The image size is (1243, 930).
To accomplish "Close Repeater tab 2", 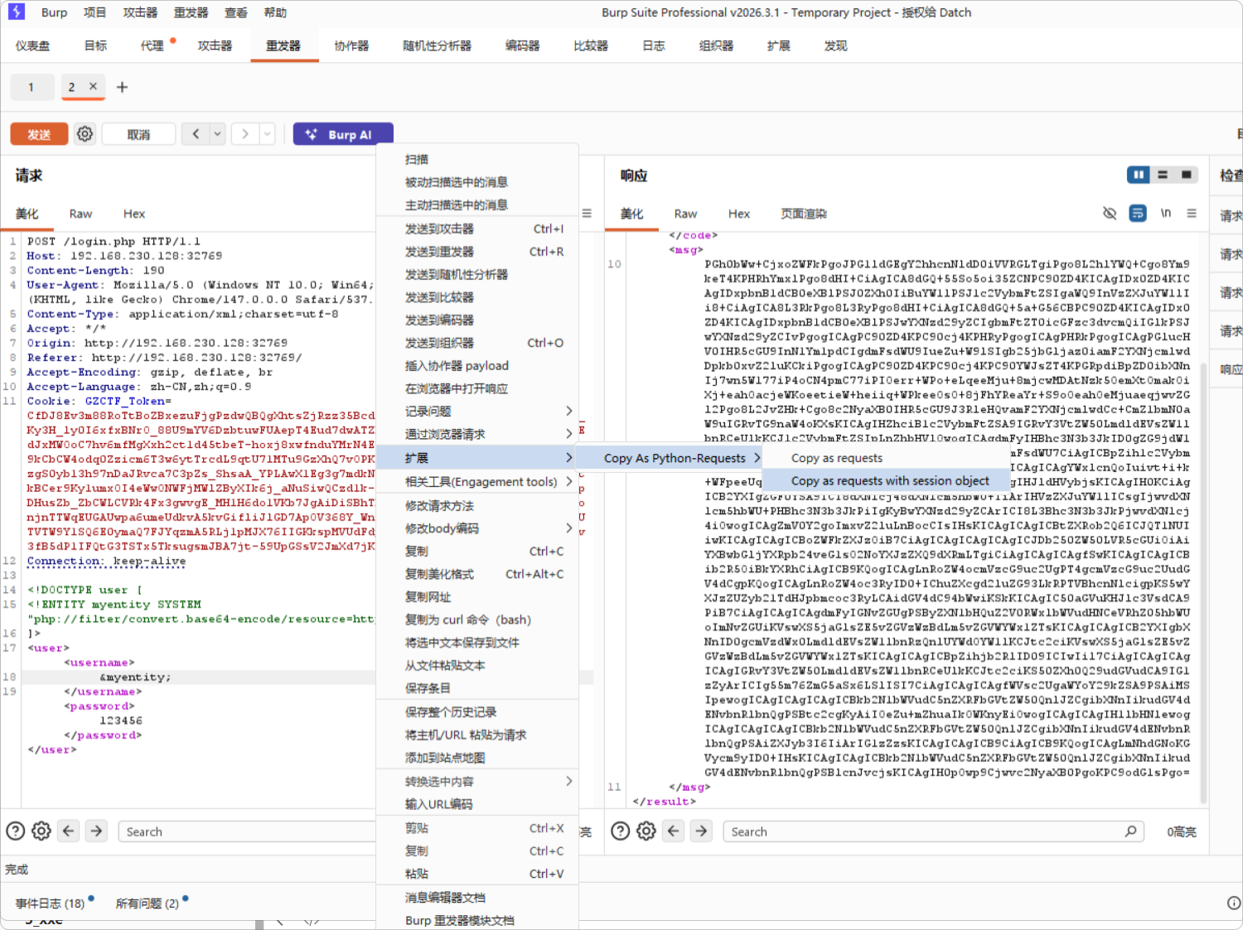I will 93,86.
